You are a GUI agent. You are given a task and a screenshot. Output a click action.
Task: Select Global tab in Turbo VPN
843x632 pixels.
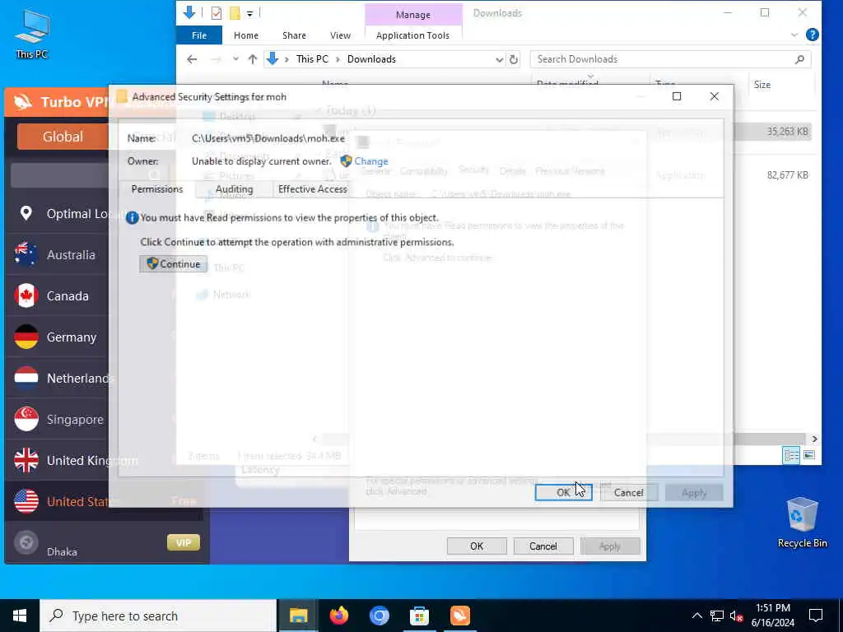point(63,137)
